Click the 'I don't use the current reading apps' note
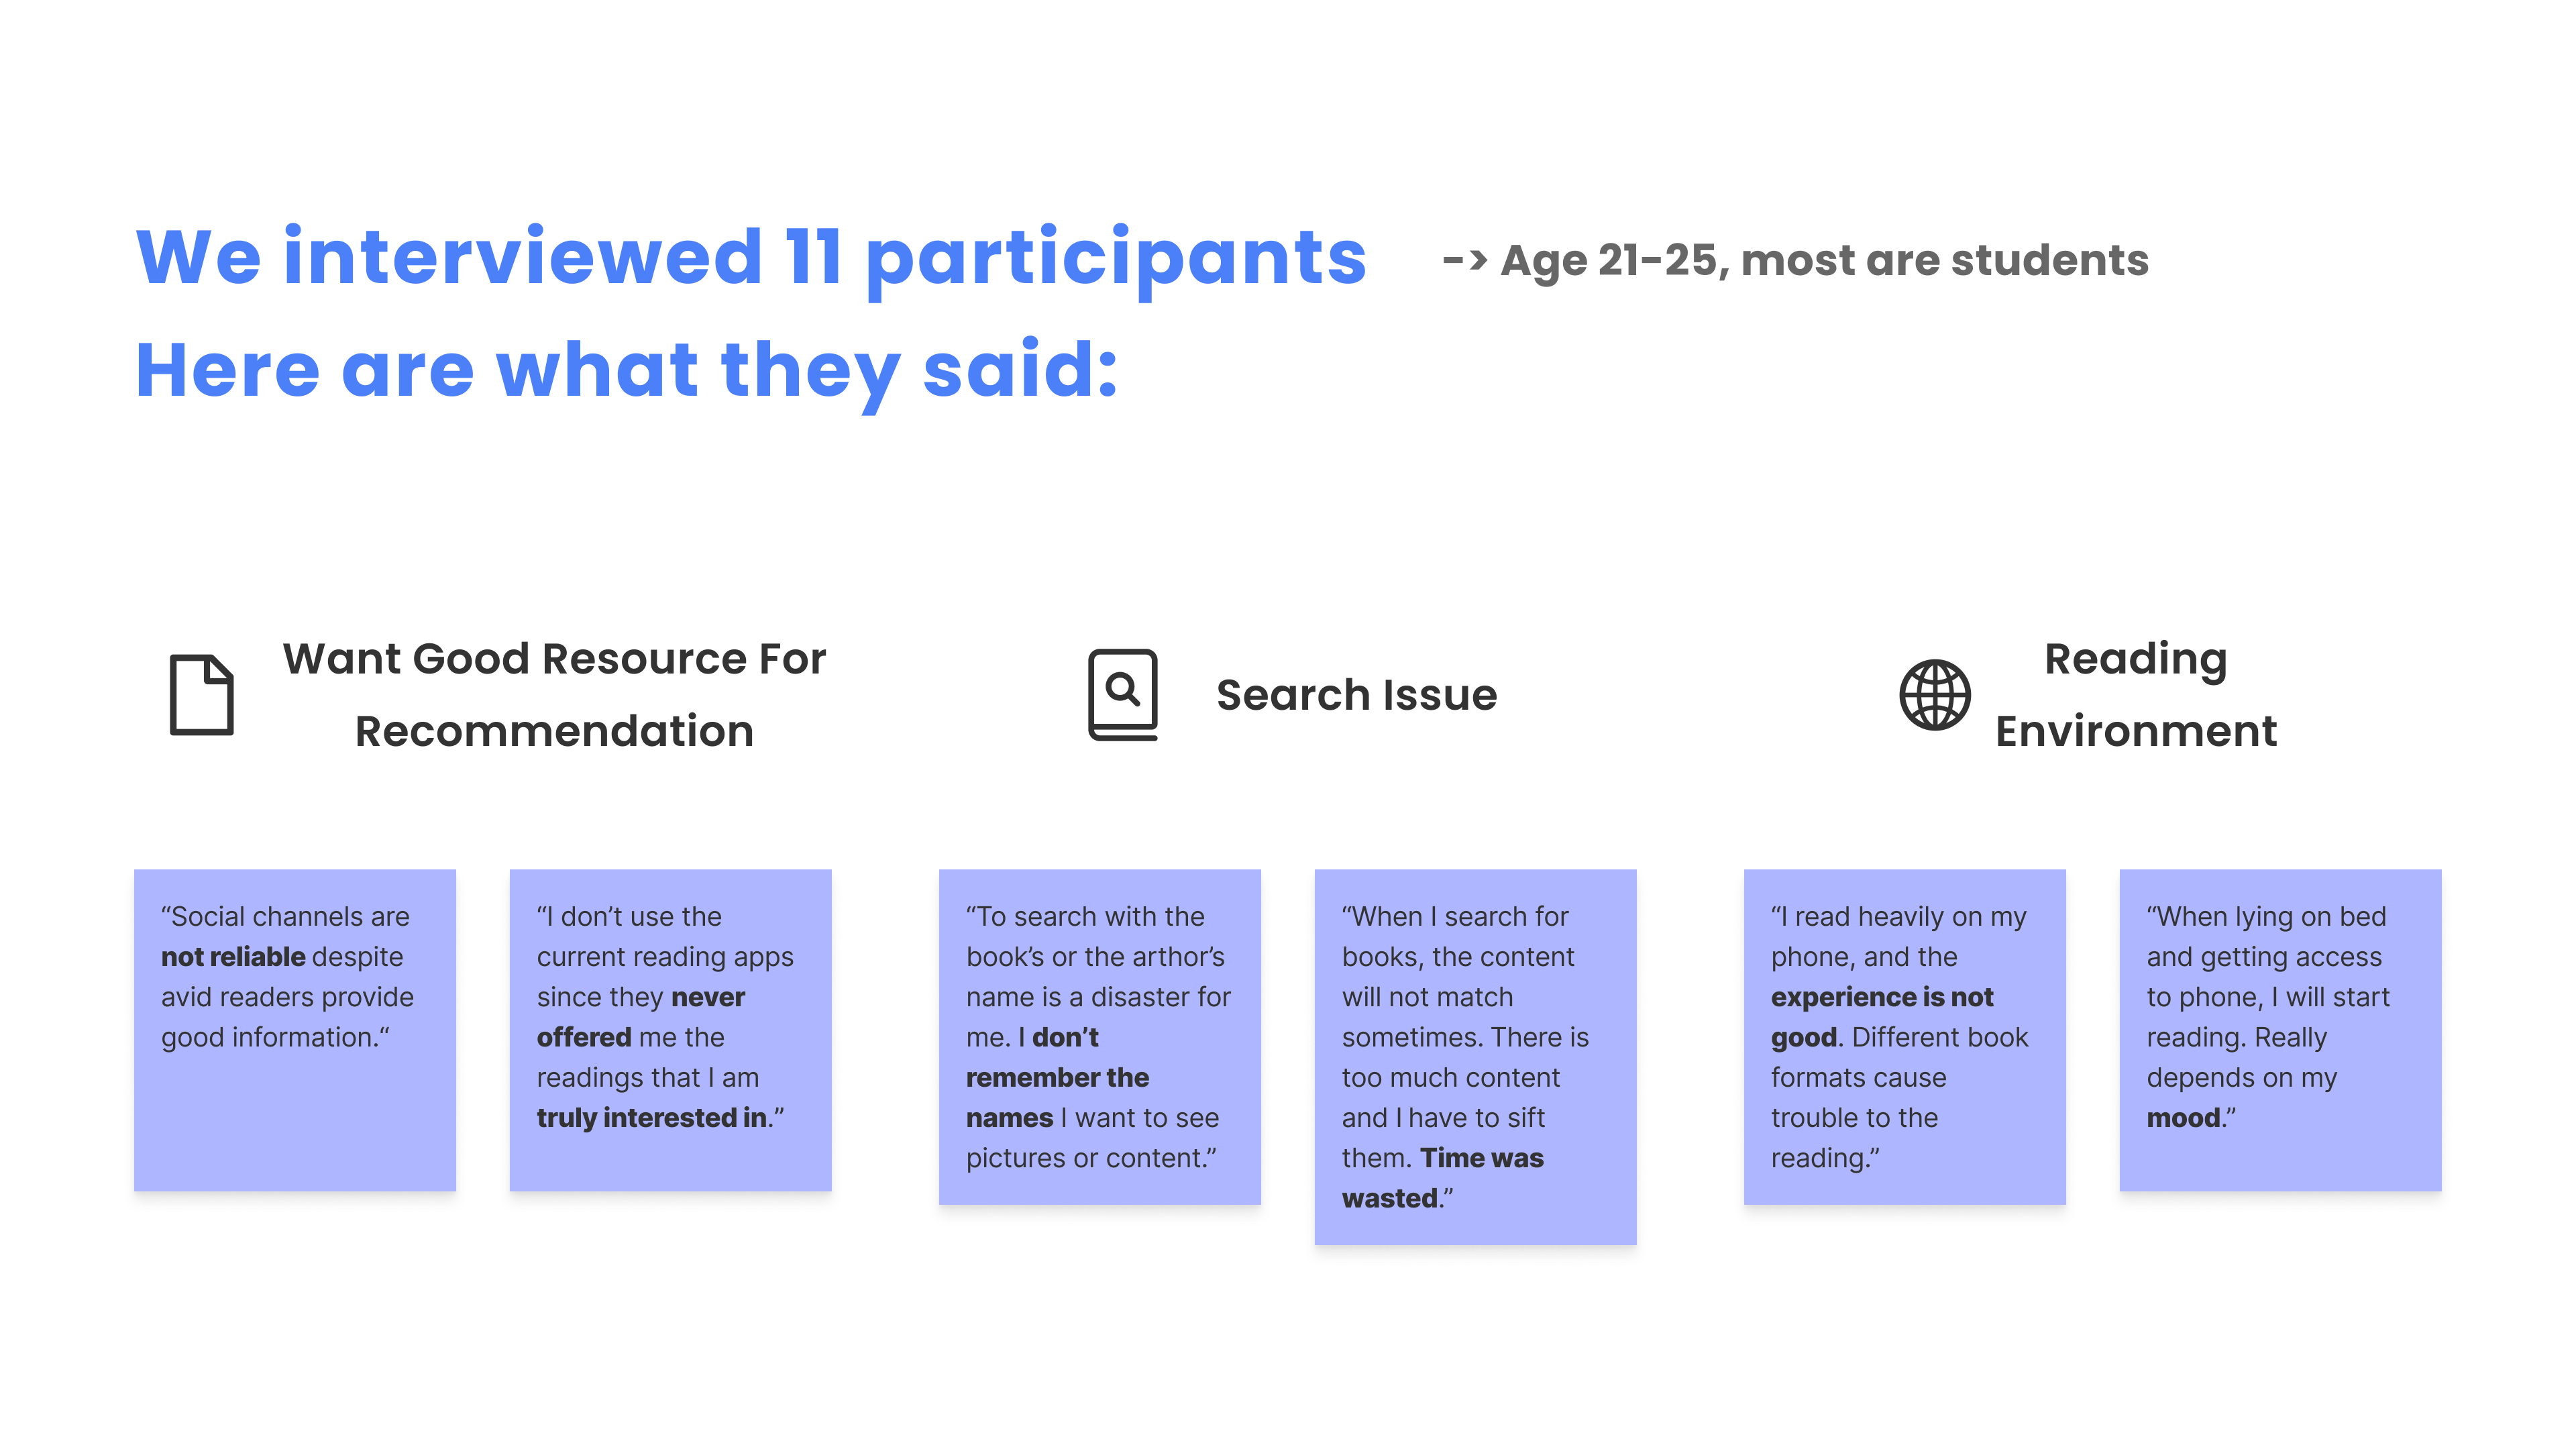The height and width of the screenshot is (1449, 2576). click(670, 1030)
